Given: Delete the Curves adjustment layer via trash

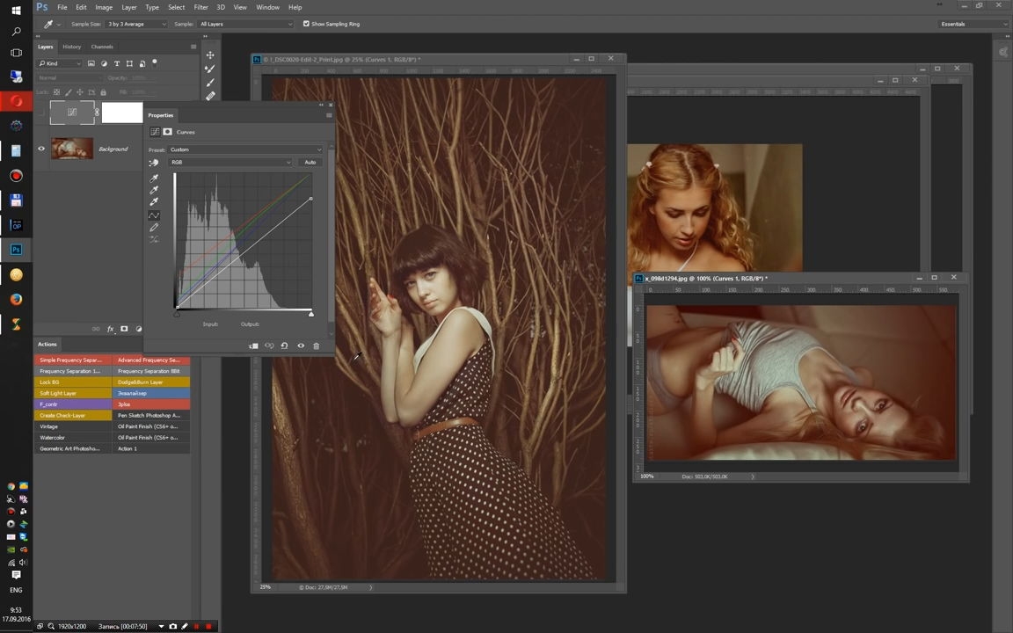Looking at the screenshot, I should point(316,346).
